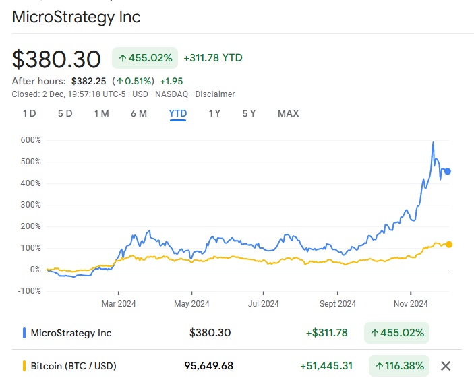The image size is (474, 380).
Task: Select the YTD time range tab
Action: (x=178, y=113)
